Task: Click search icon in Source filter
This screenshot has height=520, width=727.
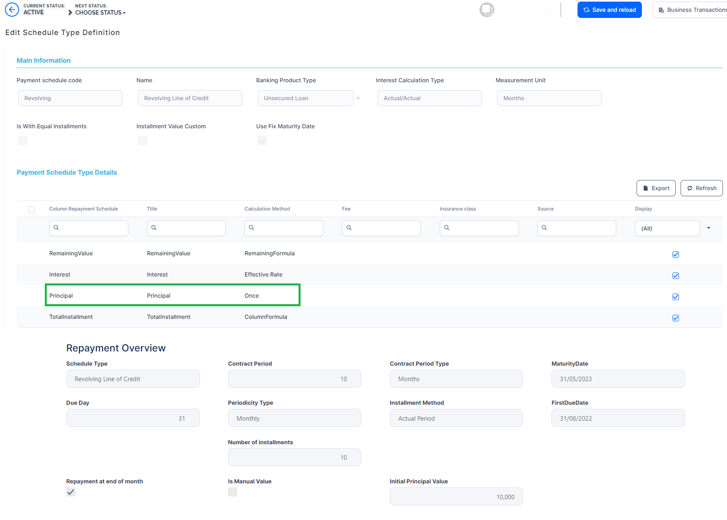Action: click(x=545, y=228)
